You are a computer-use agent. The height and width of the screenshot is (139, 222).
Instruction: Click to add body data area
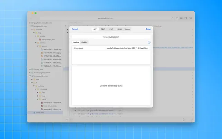(x=111, y=86)
